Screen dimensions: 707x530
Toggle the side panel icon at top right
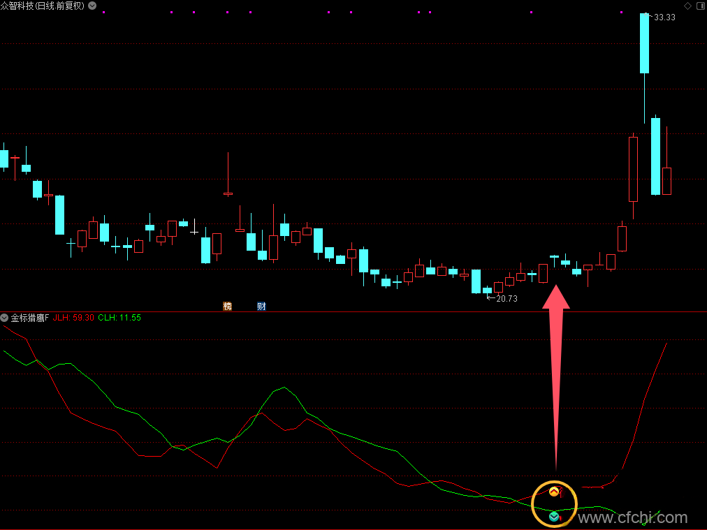[x=701, y=6]
